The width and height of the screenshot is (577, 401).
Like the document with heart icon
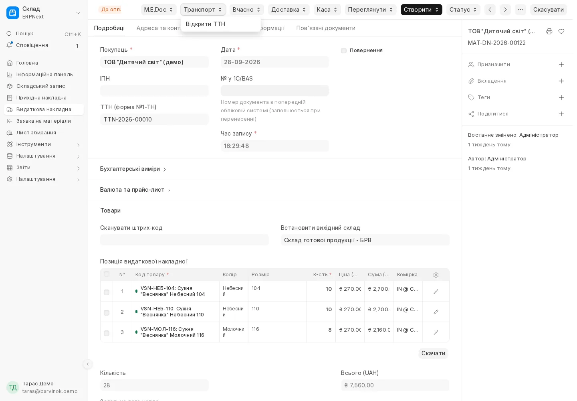click(561, 31)
